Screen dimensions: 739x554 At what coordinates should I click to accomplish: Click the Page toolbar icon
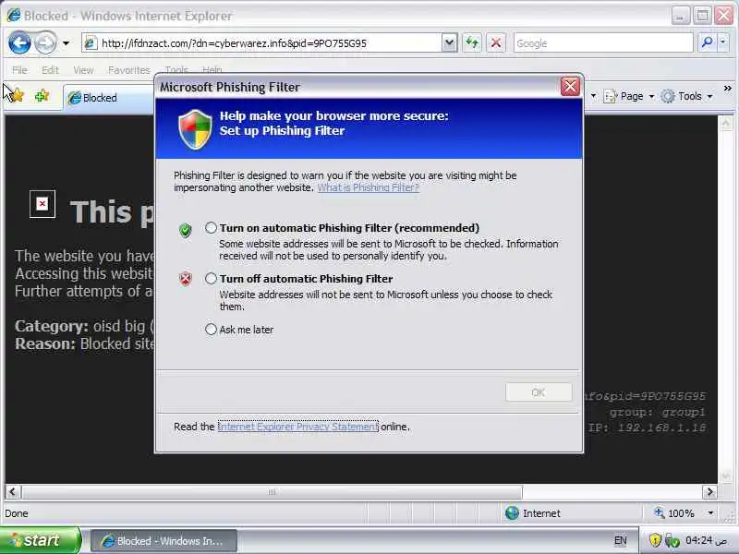[x=611, y=97]
